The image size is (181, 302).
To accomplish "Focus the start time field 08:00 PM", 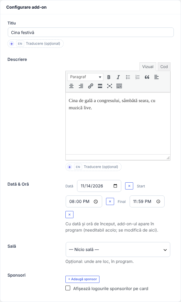I will (84, 201).
